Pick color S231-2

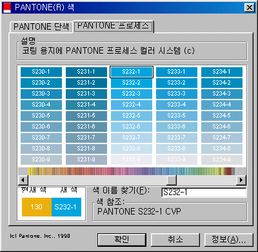pyautogui.click(x=86, y=83)
